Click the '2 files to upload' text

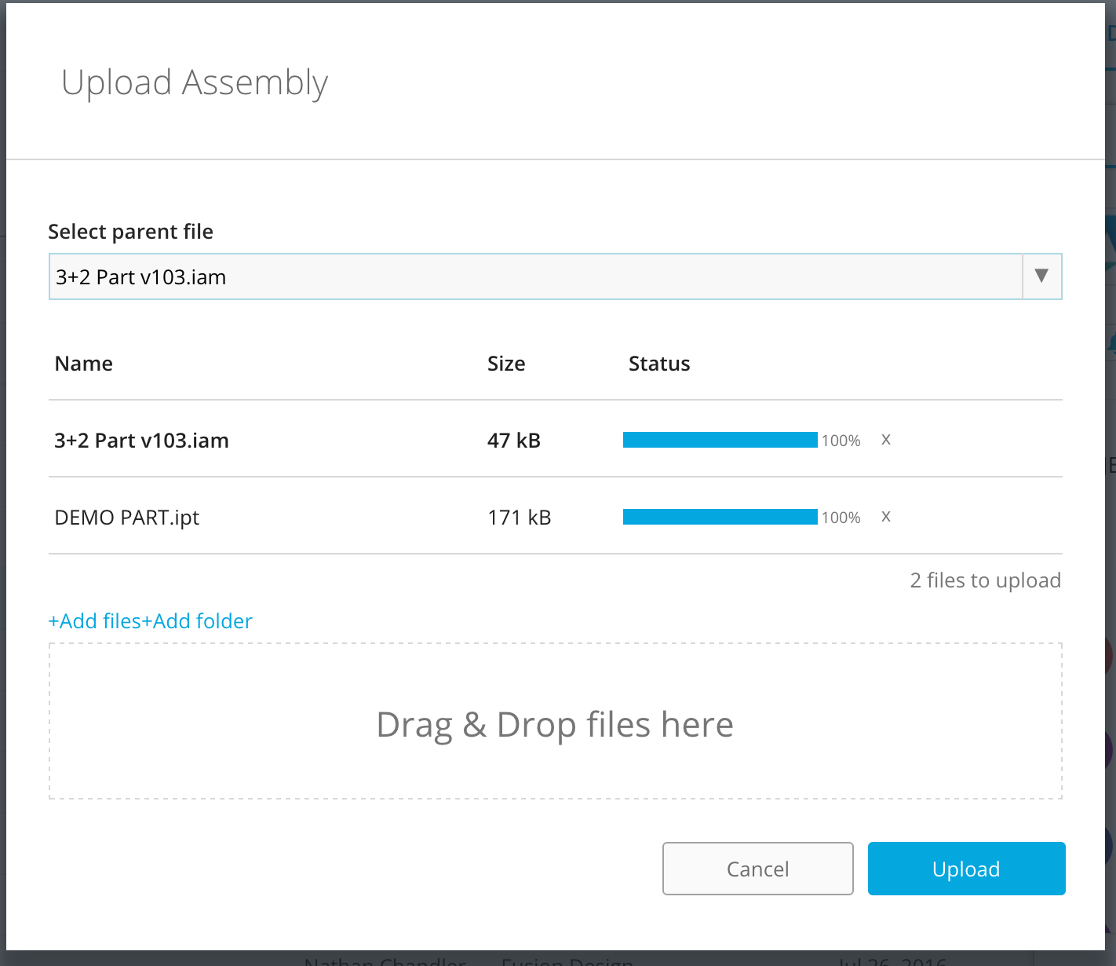click(x=986, y=580)
